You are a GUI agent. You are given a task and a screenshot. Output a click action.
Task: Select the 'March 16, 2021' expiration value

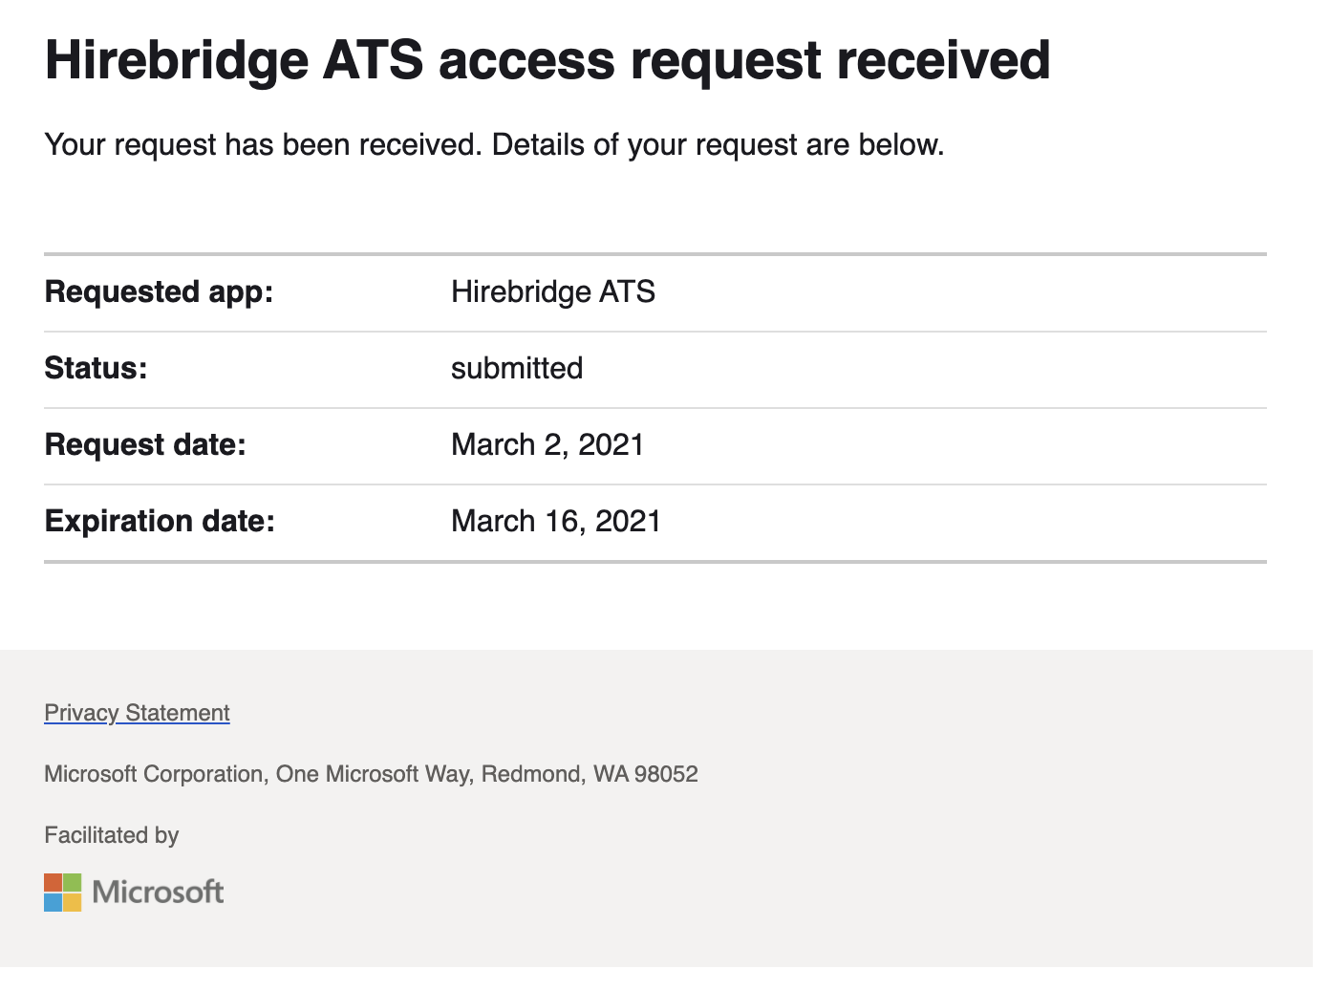555,521
